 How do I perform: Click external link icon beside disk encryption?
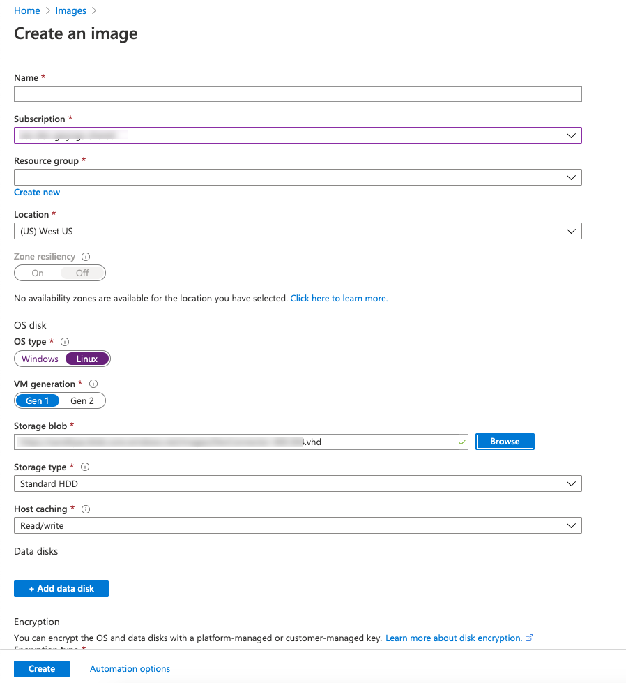pyautogui.click(x=530, y=638)
